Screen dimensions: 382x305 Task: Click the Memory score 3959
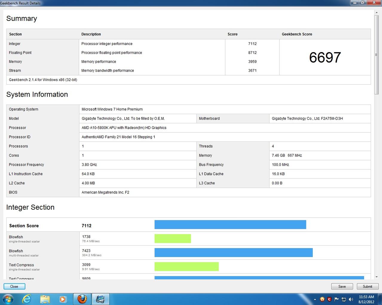point(252,61)
